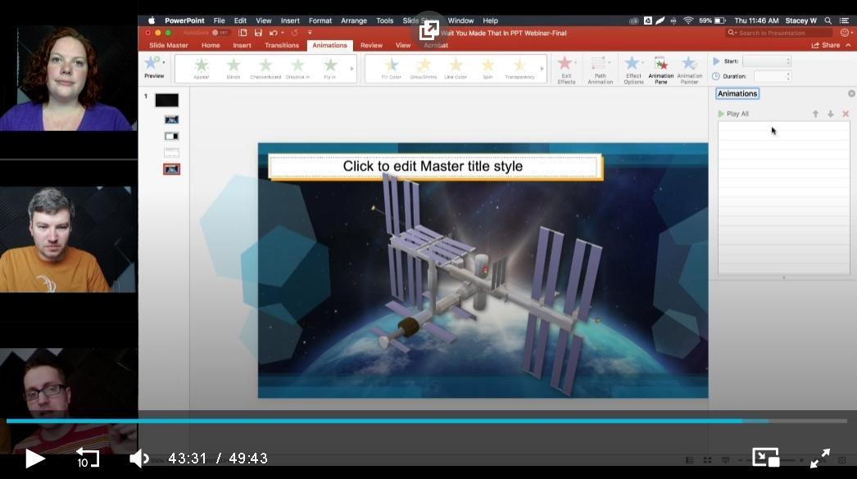Click the Undo arrow icon
The width and height of the screenshot is (857, 479).
[273, 33]
